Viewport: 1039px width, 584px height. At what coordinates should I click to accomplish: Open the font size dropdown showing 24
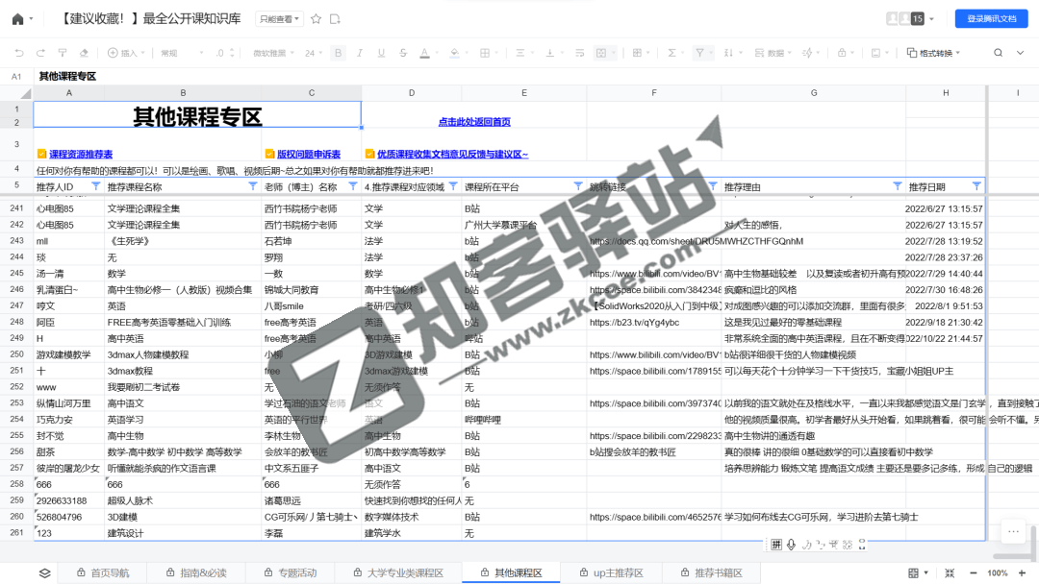[314, 53]
